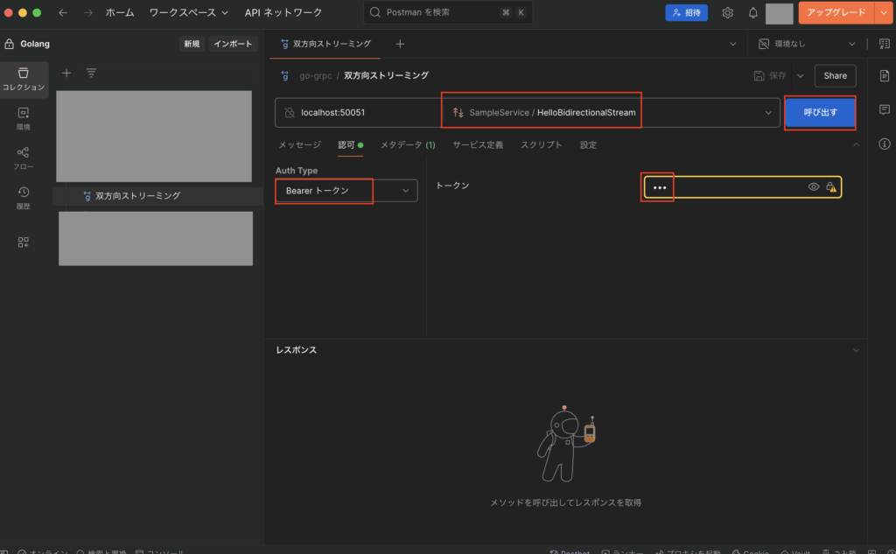Viewport: 896px width, 554px height.
Task: Open the フロー sidebar panel
Action: tap(24, 158)
